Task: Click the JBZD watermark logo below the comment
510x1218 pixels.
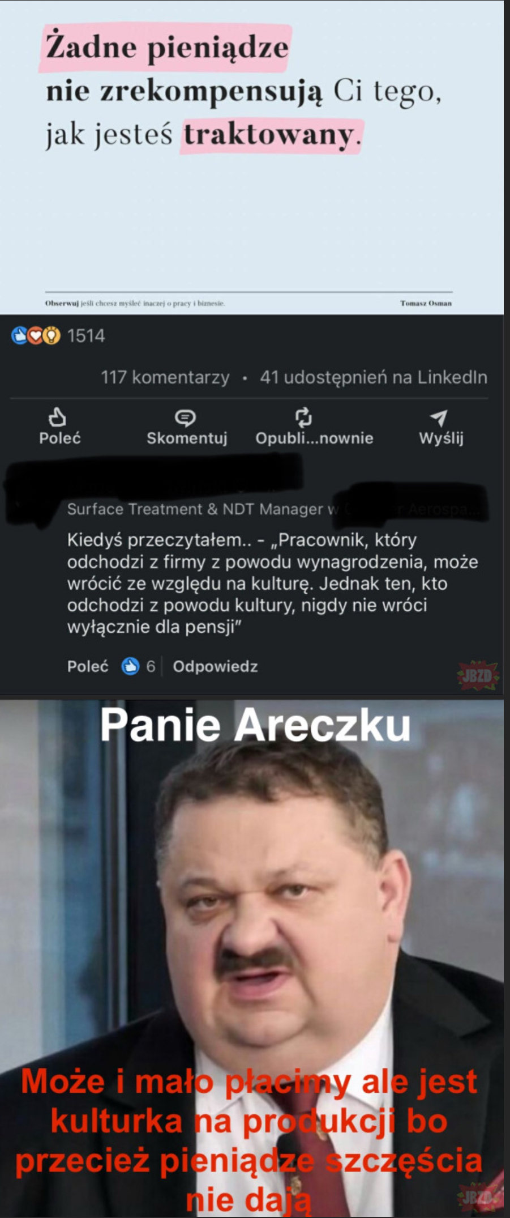Action: [x=478, y=675]
